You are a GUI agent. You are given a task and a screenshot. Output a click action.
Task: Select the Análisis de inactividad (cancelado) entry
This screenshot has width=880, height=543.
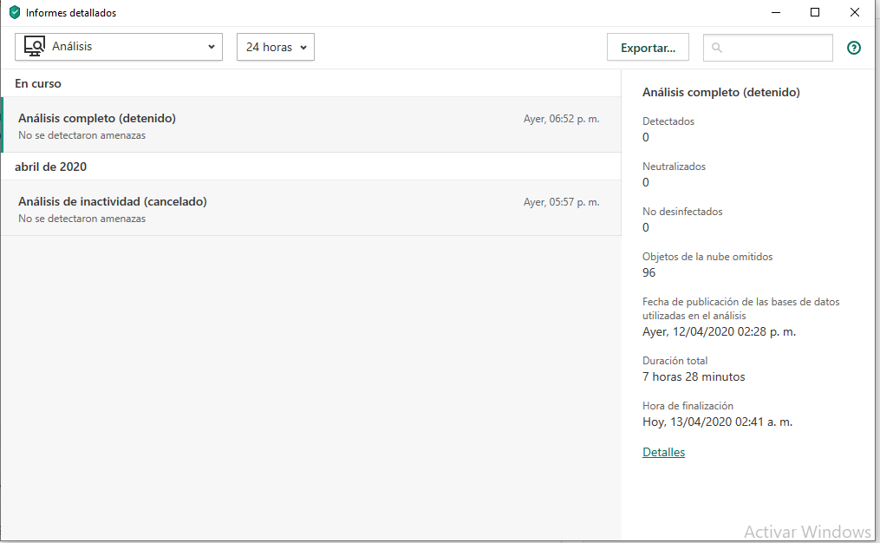point(113,201)
